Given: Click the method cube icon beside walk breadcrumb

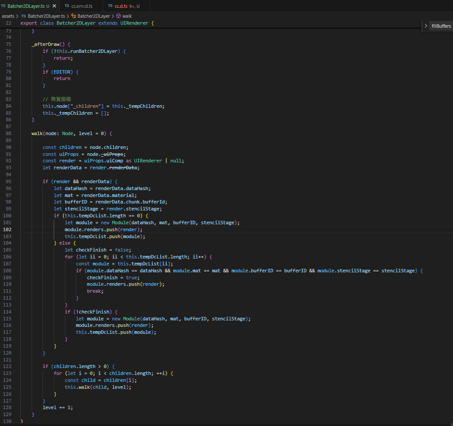Looking at the screenshot, I should pos(118,16).
